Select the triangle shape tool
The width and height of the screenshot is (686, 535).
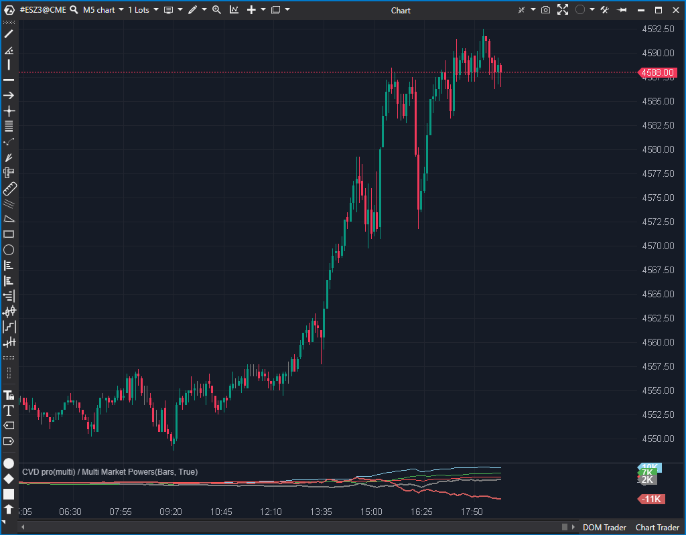[x=9, y=219]
